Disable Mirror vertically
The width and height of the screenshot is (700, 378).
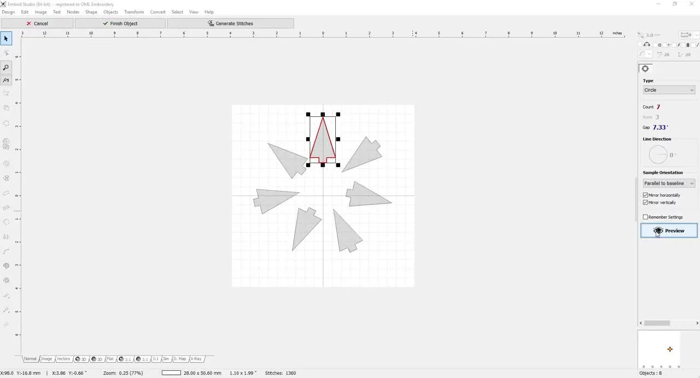(x=645, y=202)
